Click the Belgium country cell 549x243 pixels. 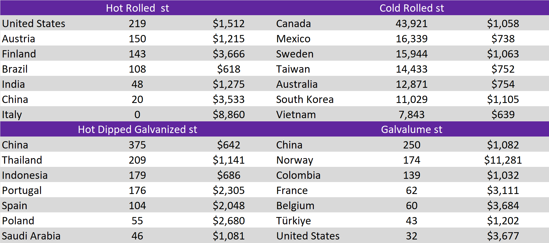[x=295, y=205]
